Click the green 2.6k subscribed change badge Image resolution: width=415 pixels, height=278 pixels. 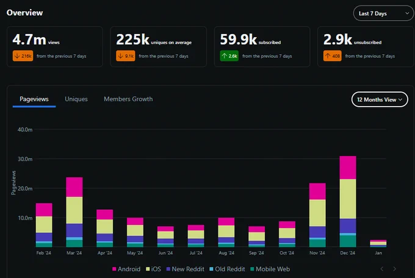tap(229, 56)
